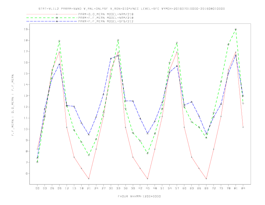Image resolution: width=265 pixels, height=205 pixels.
Task: Click x-axis tick label 39
Action: click(133, 188)
